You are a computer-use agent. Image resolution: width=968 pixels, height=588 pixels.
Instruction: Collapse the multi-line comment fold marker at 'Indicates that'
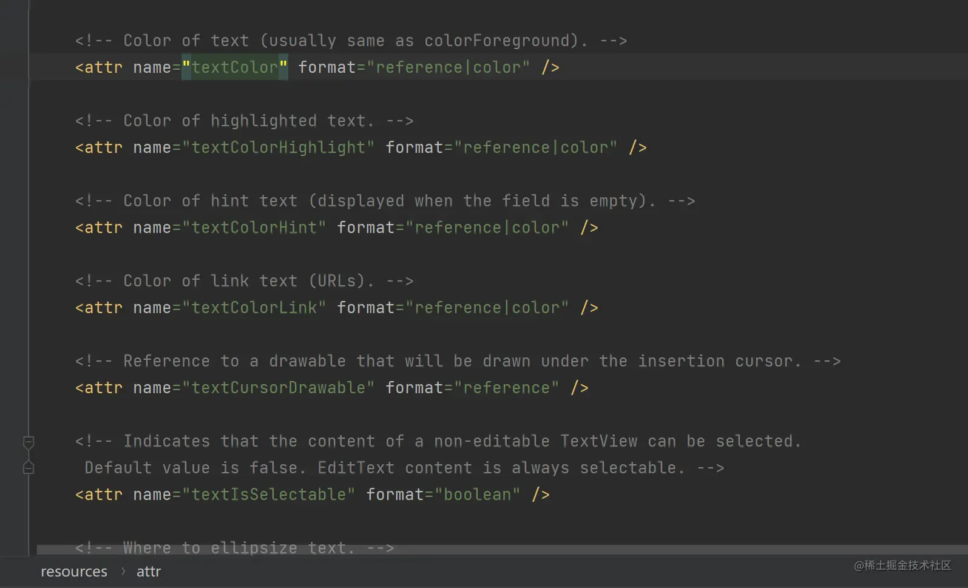click(x=29, y=442)
